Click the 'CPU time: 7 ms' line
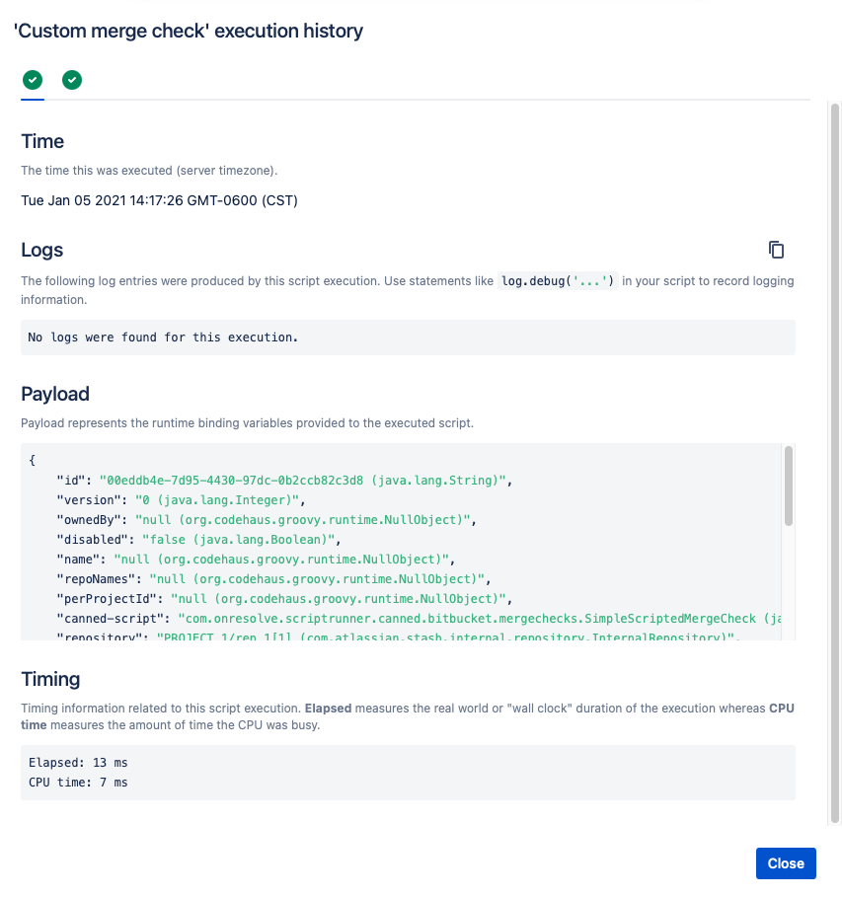The height and width of the screenshot is (898, 842). click(78, 783)
